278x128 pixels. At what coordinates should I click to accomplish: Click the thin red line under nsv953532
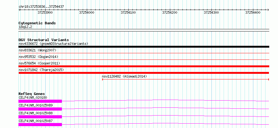coord(144,59)
